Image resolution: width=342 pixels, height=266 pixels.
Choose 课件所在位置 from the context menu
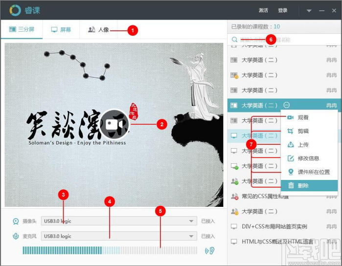(309, 172)
